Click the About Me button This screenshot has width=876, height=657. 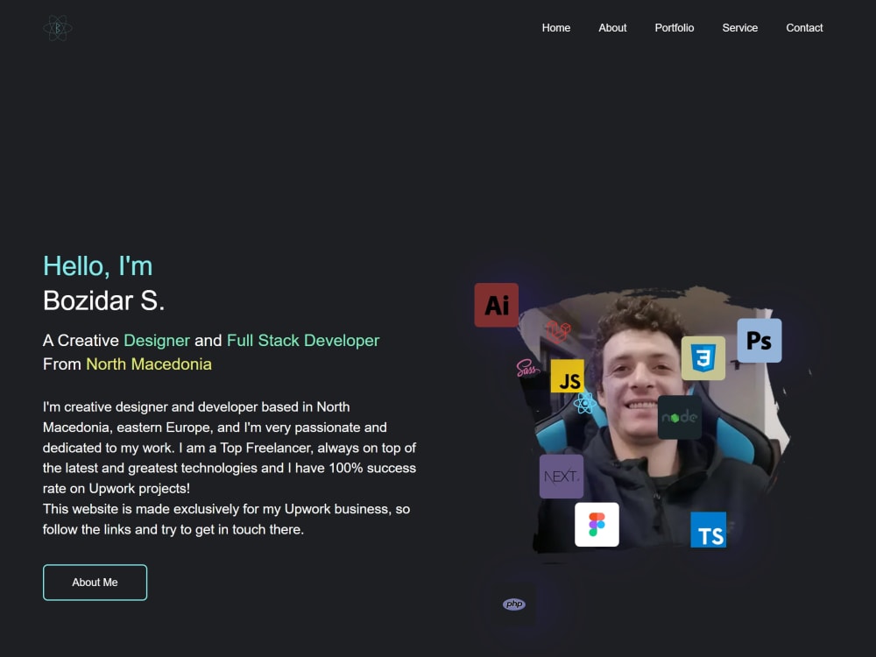[x=95, y=583]
